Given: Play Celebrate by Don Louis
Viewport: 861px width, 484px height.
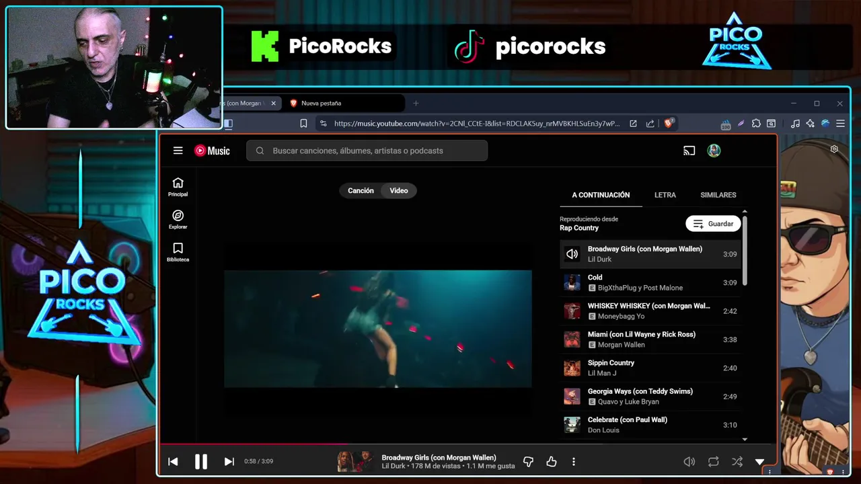Looking at the screenshot, I should tap(650, 425).
